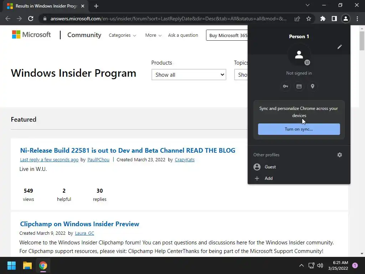Click the Person 1 profile name
365x274 pixels.
click(299, 37)
